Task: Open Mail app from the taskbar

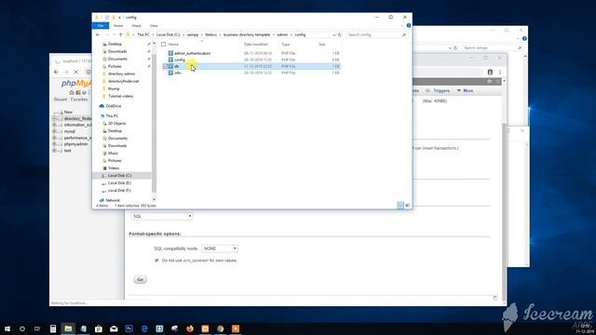Action: 114,328
